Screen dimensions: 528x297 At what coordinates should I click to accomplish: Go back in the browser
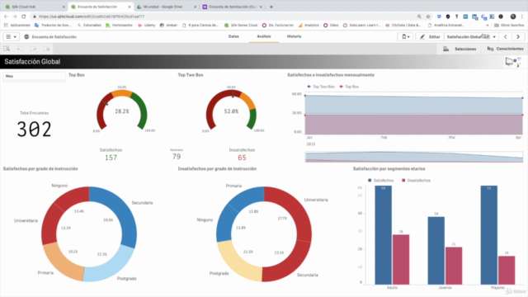(6, 16)
